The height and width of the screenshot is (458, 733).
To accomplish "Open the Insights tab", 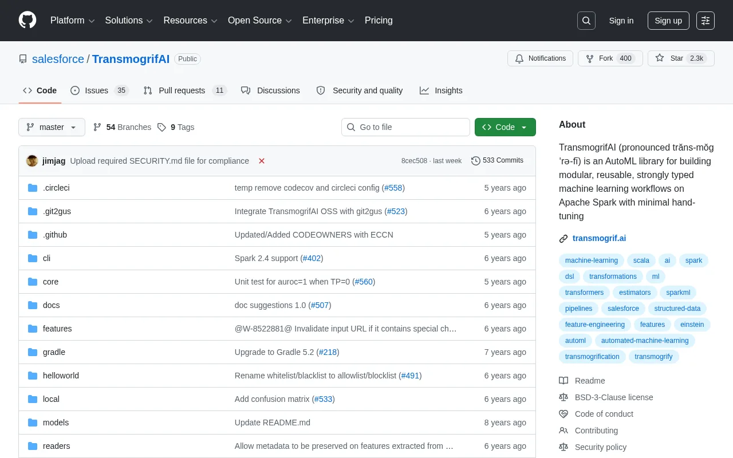I will (x=441, y=90).
